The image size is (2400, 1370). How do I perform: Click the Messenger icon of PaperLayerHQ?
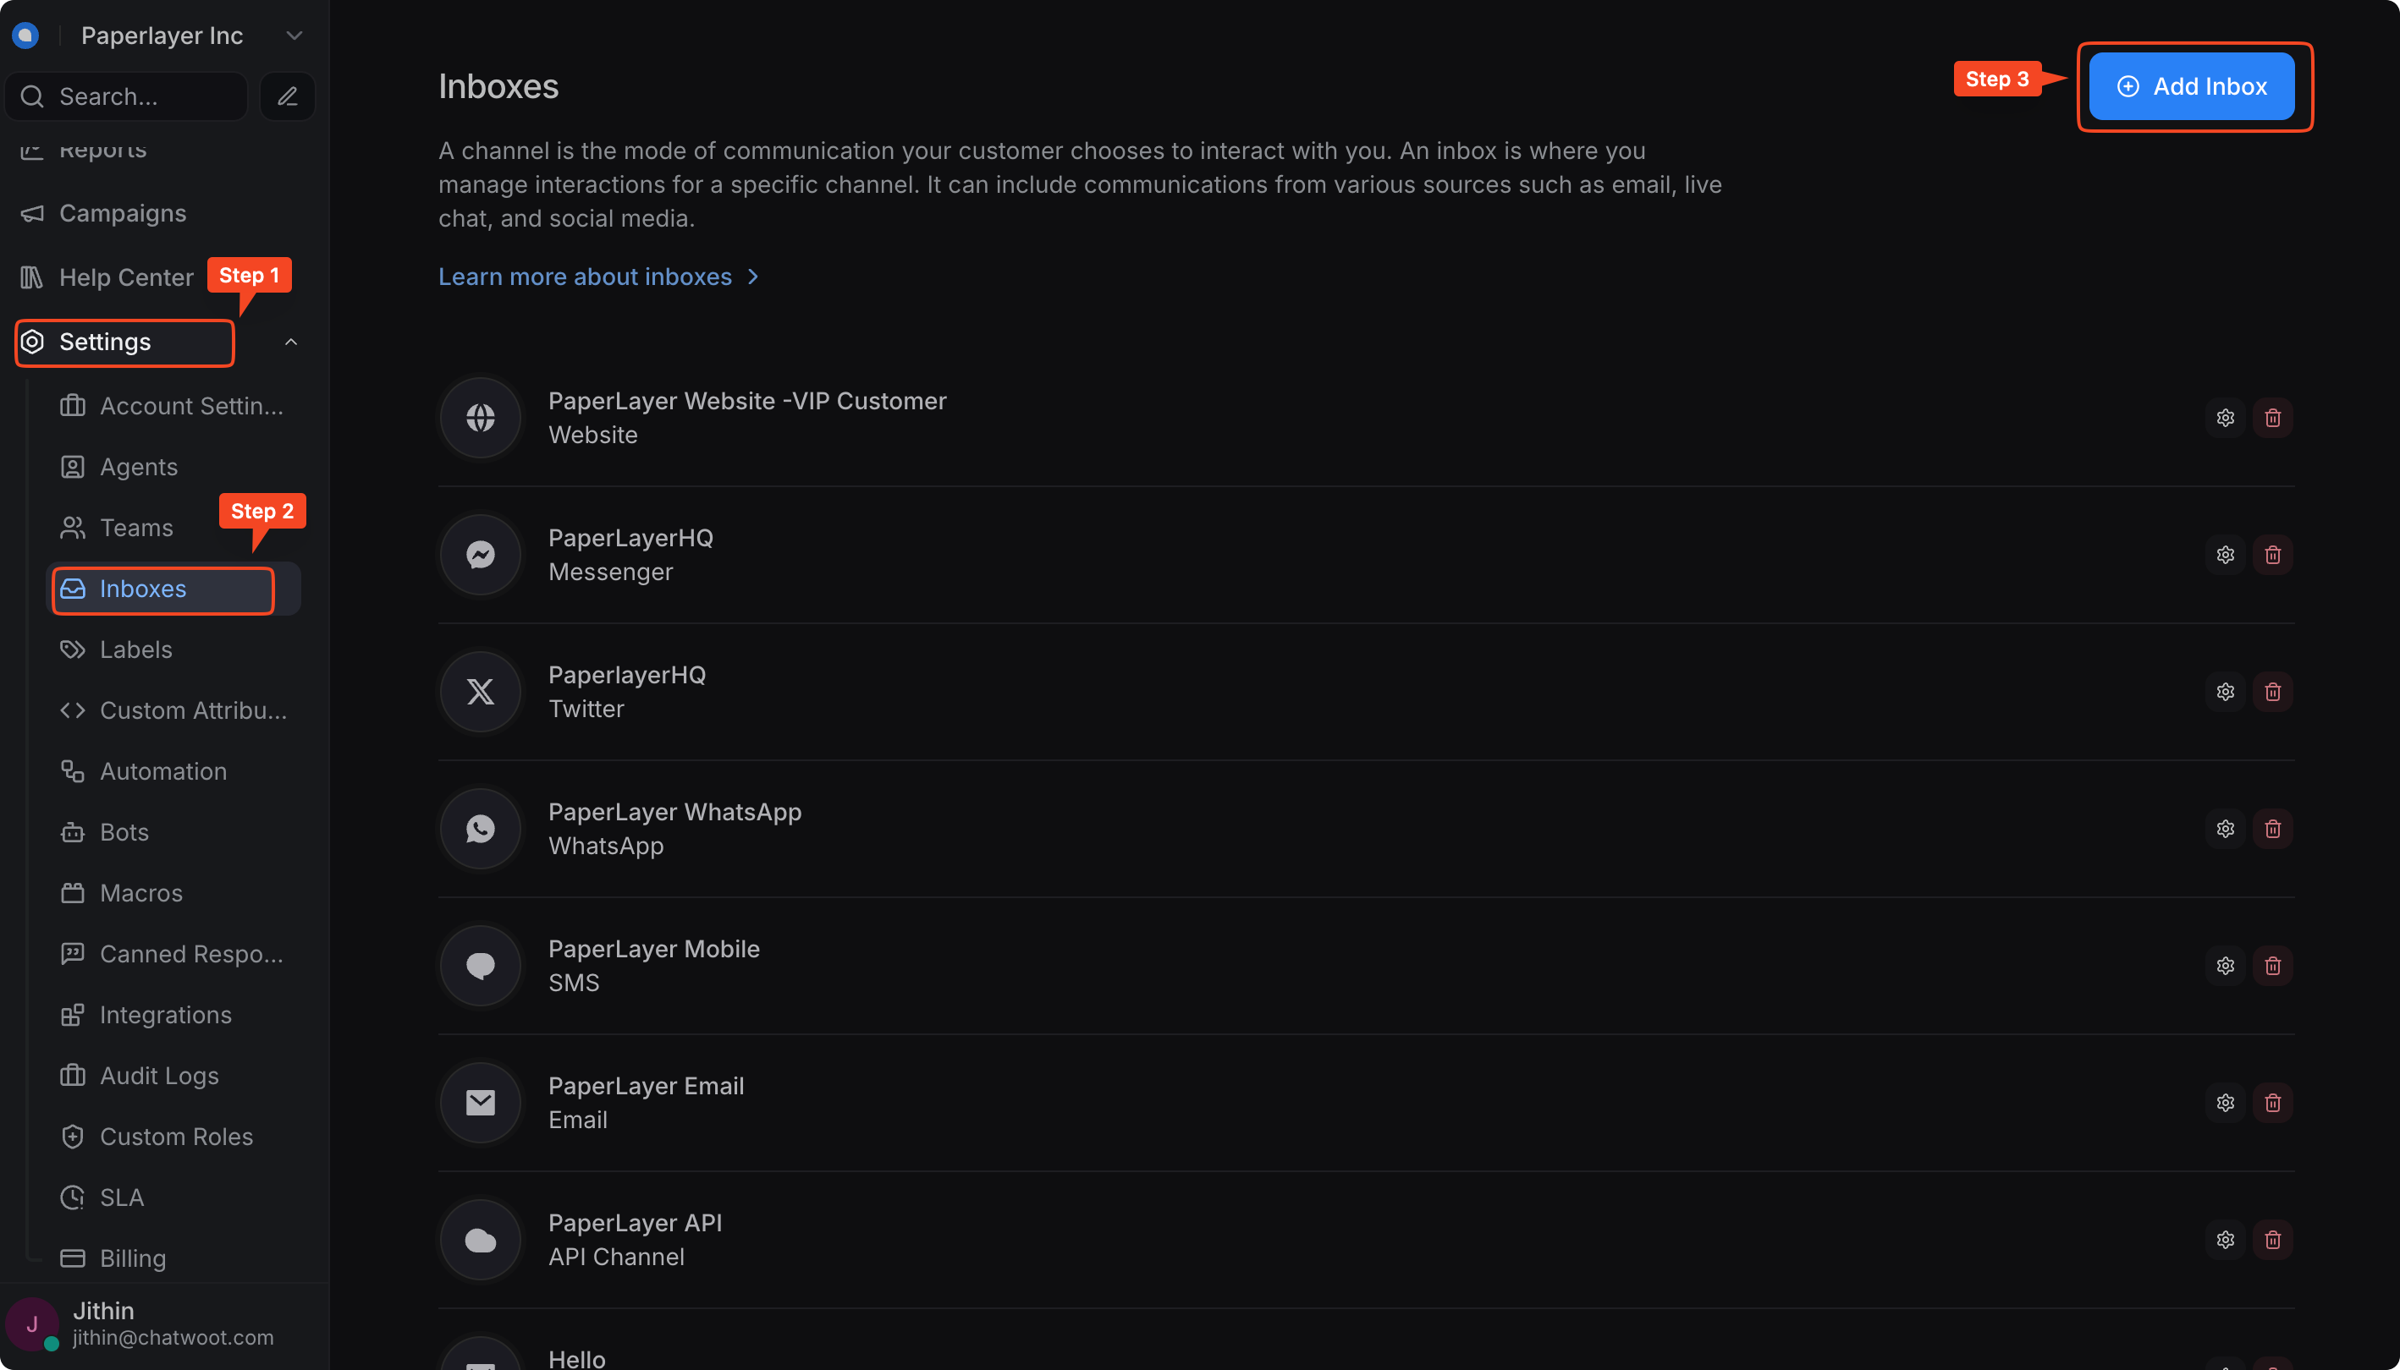(480, 555)
